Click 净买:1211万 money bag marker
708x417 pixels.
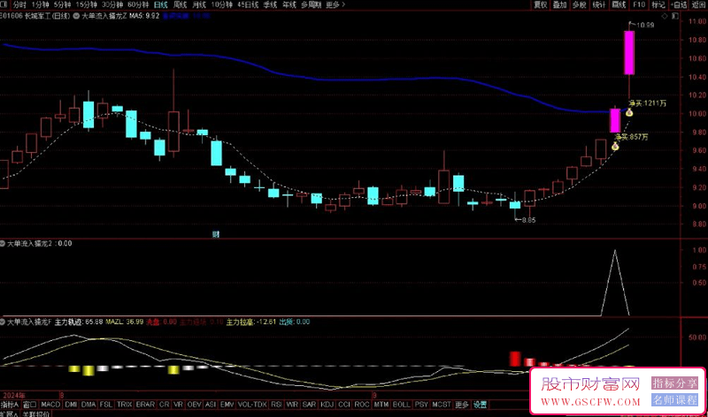[x=629, y=112]
